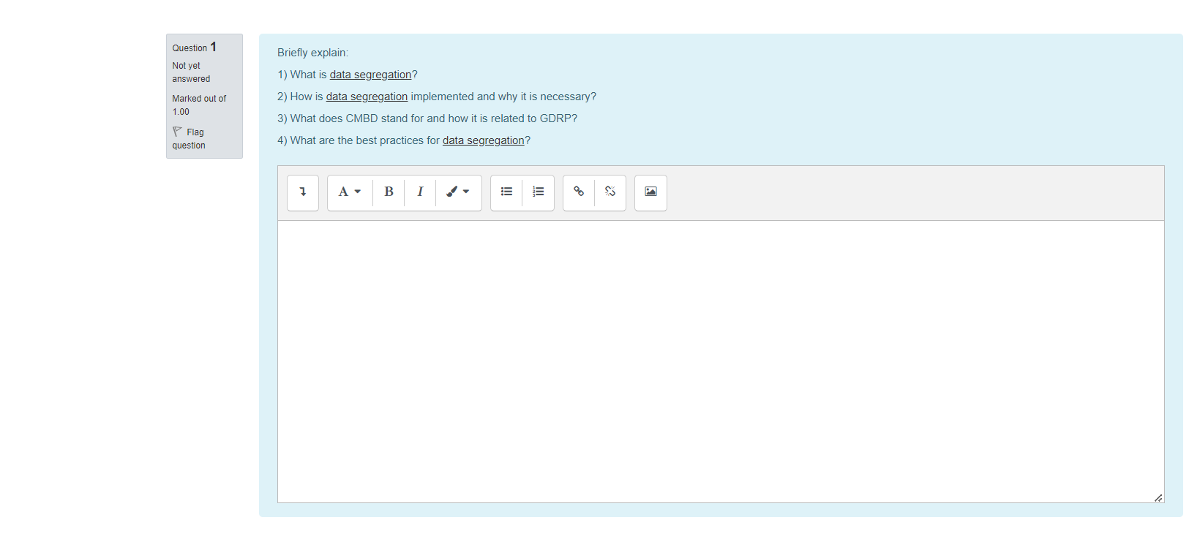Open the data segregation link in item 1

[370, 75]
